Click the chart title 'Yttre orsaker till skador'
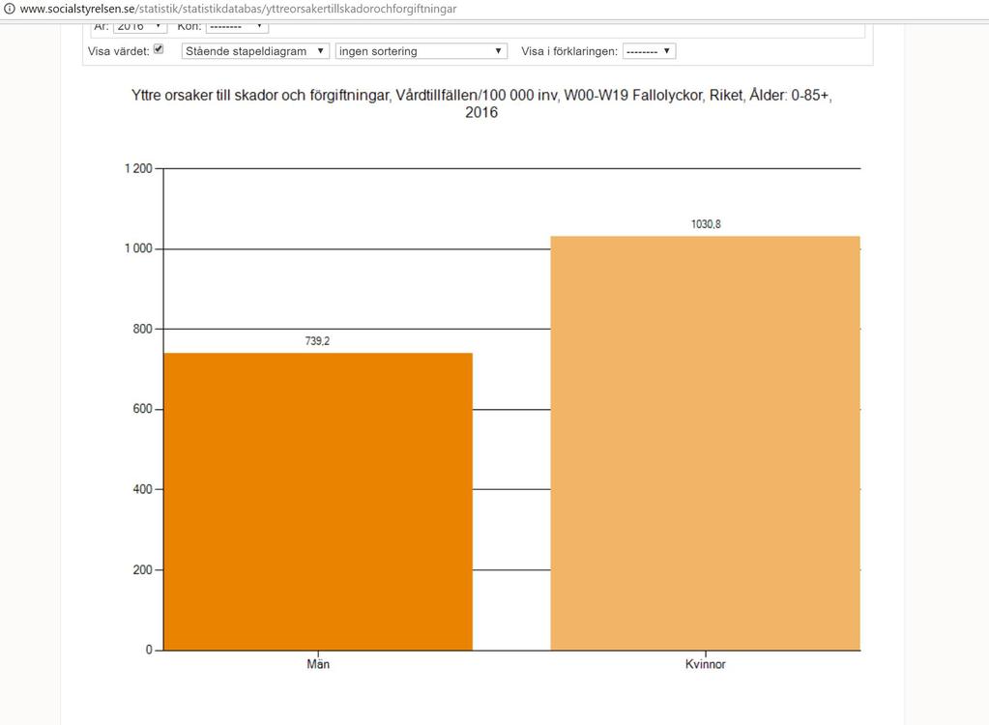Image resolution: width=989 pixels, height=725 pixels. pyautogui.click(x=481, y=103)
